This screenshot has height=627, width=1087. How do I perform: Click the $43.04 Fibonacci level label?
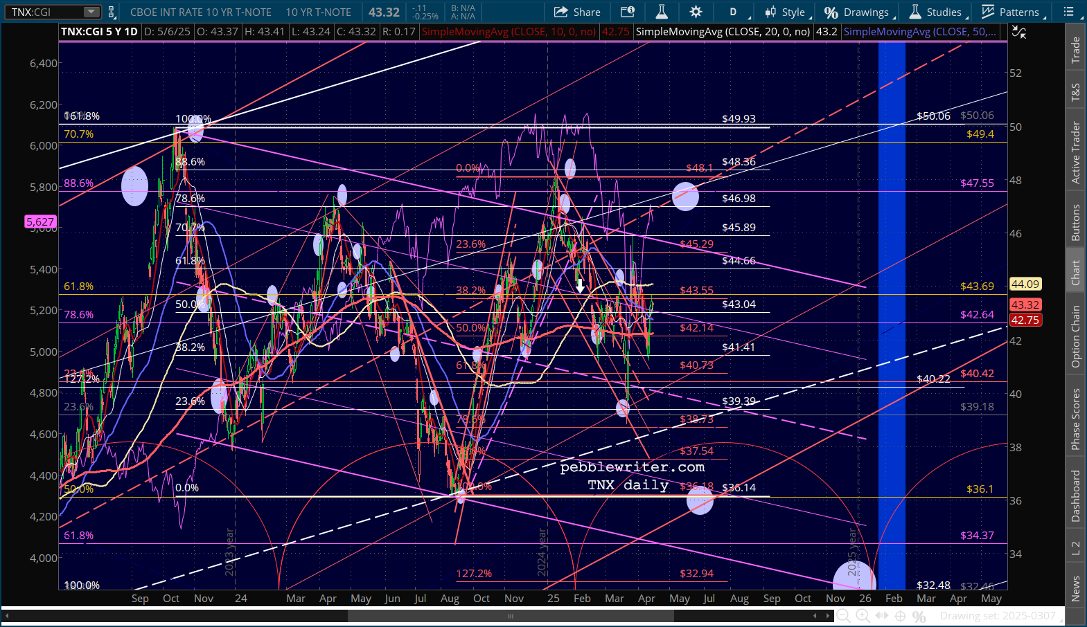click(739, 305)
